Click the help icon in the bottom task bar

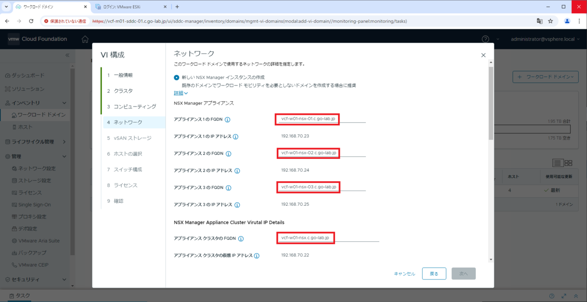click(x=552, y=296)
